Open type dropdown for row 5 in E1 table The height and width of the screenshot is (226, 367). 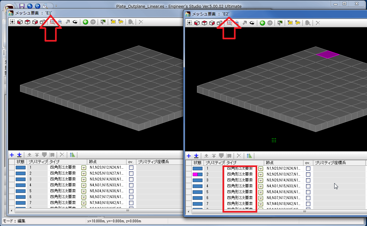point(84,191)
